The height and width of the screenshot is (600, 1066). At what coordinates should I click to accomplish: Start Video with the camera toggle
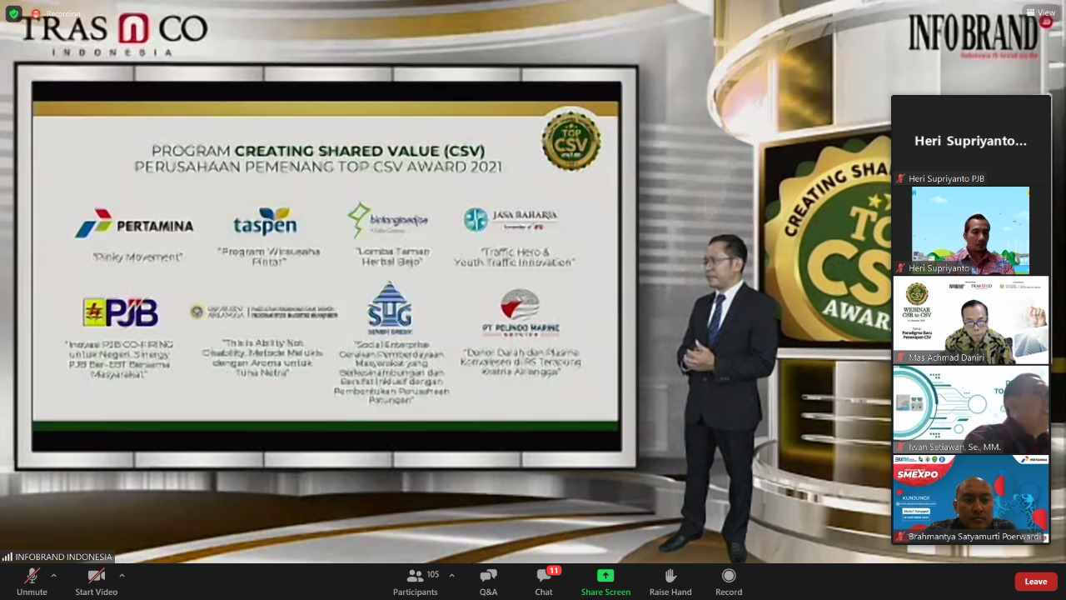[97, 581]
